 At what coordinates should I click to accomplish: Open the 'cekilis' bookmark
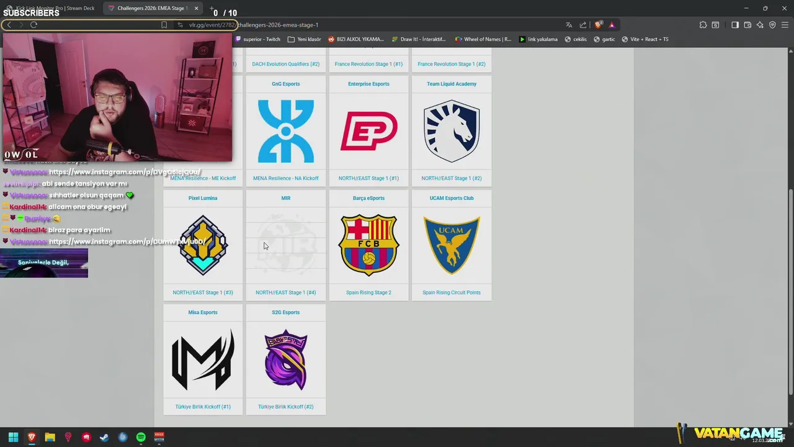click(x=576, y=39)
